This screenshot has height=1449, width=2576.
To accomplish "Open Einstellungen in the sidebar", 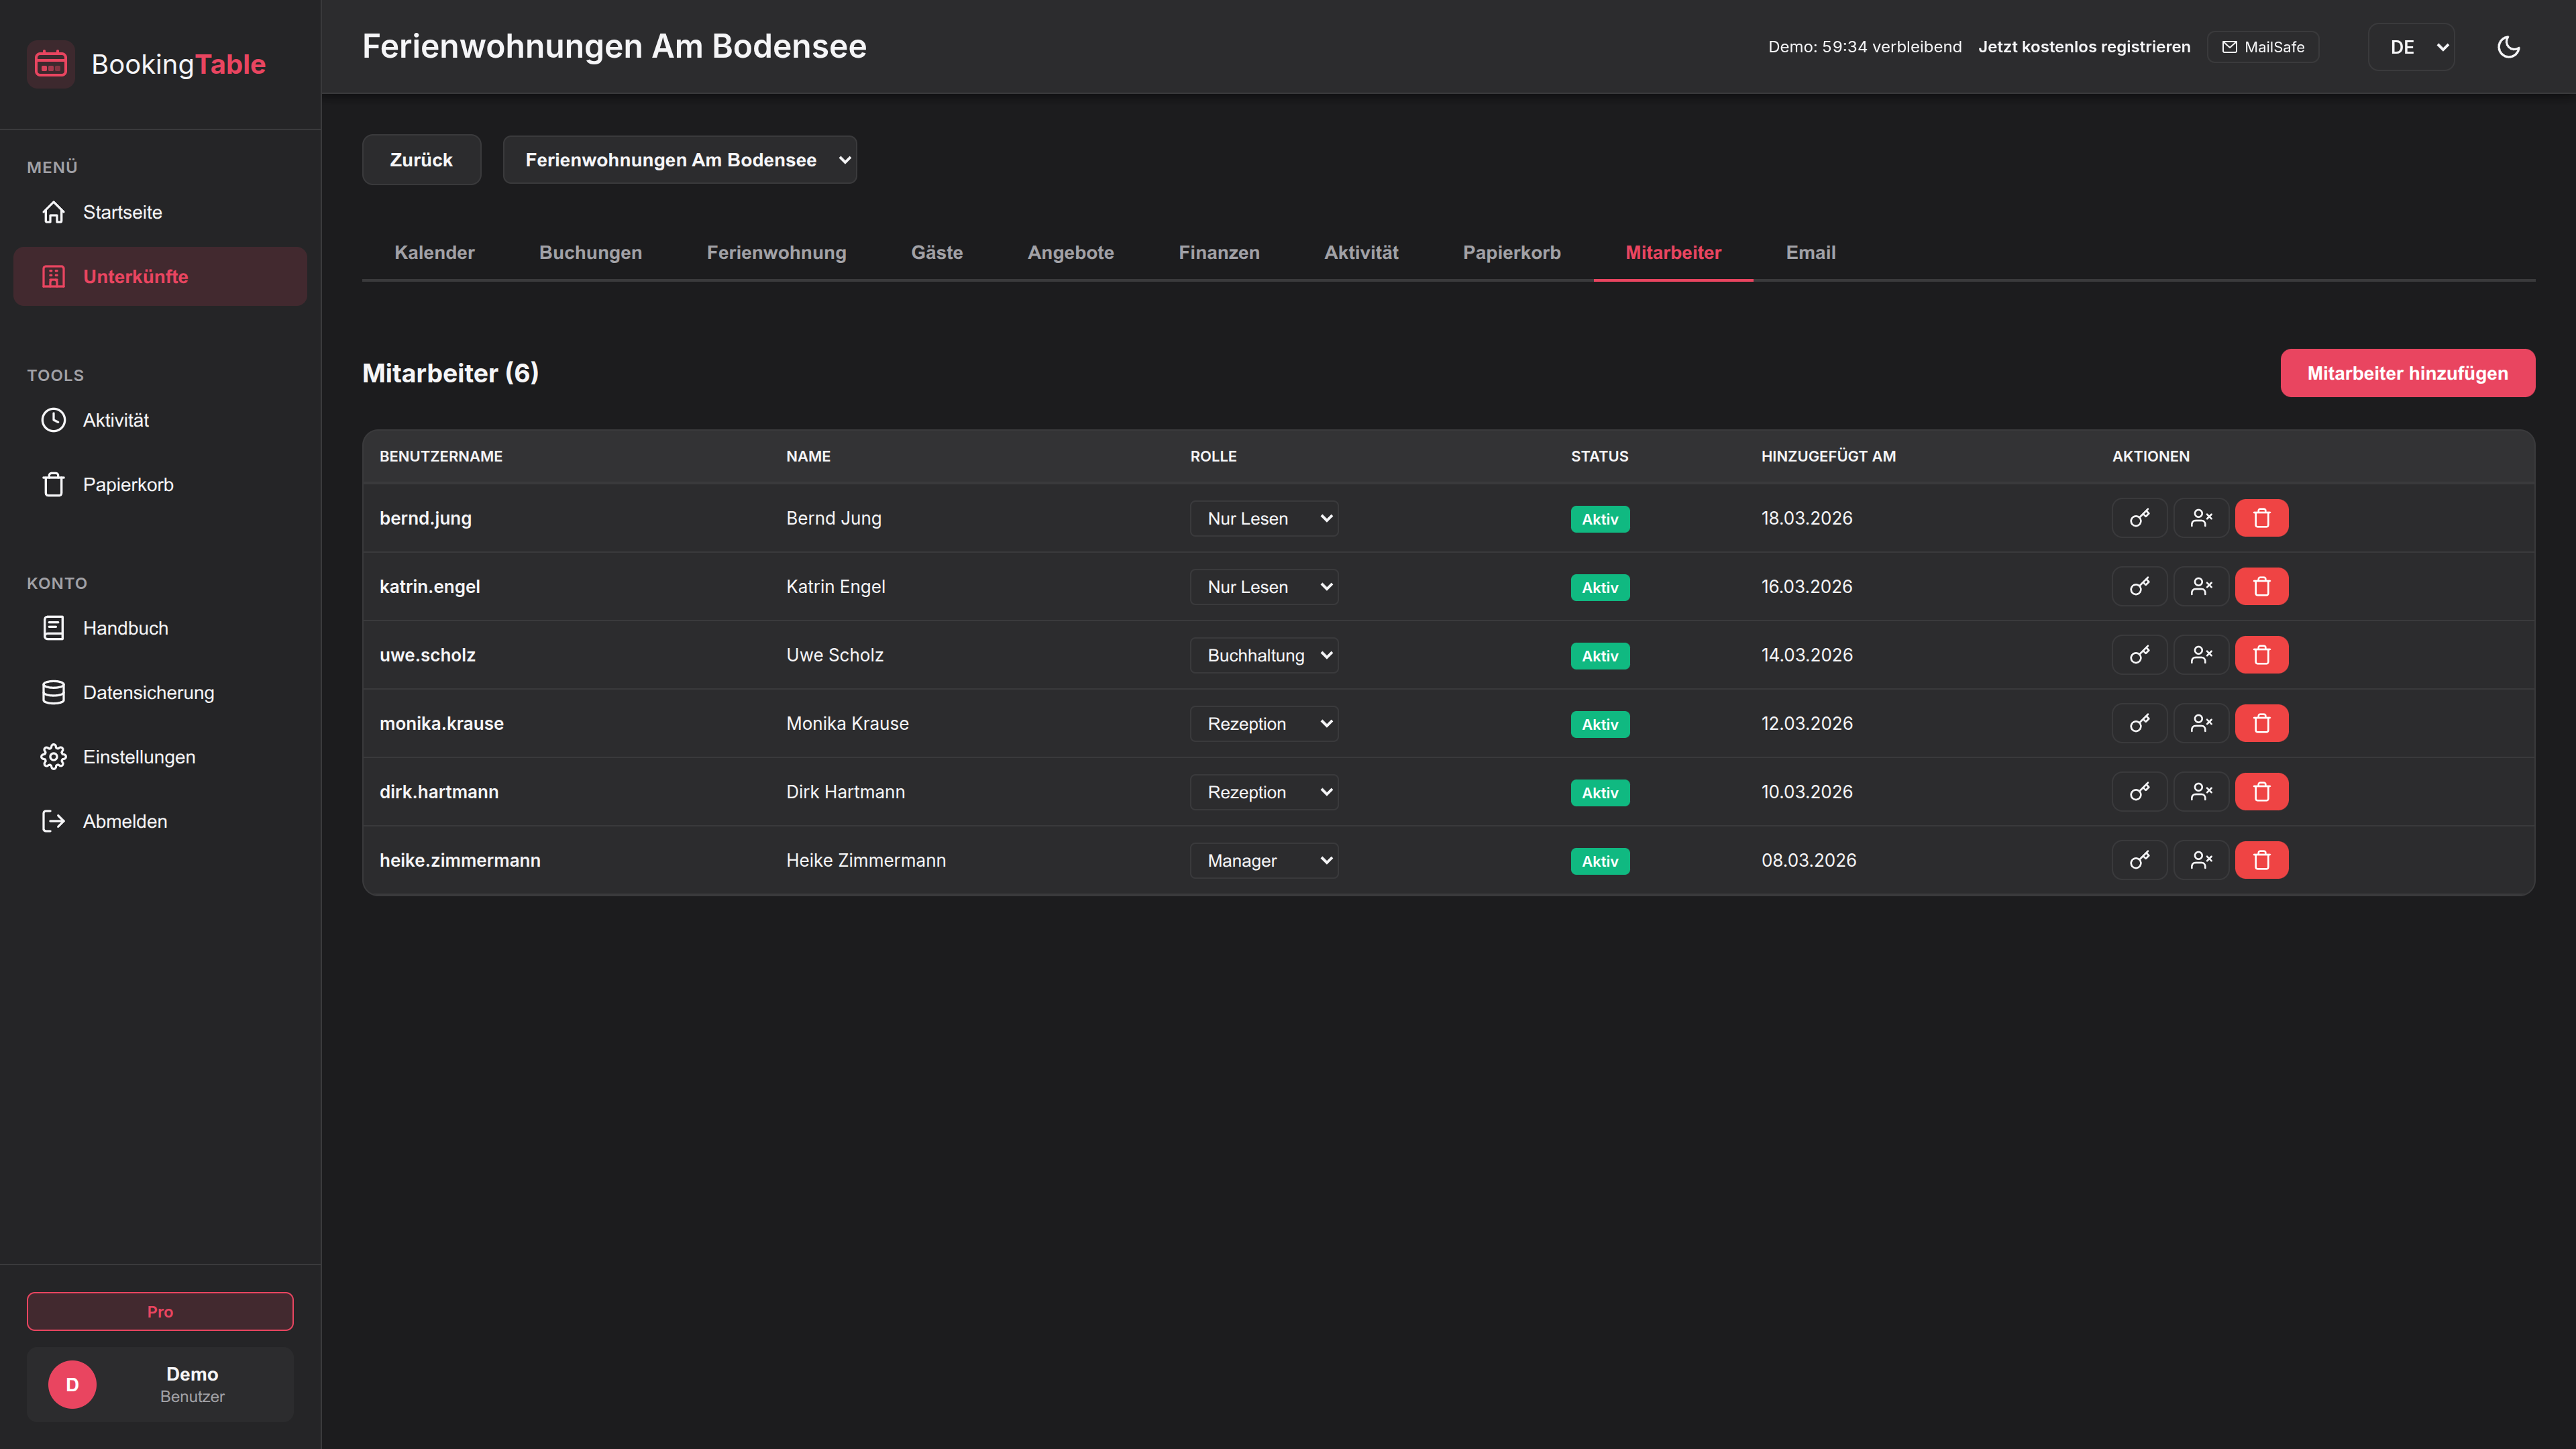I will pyautogui.click(x=160, y=757).
